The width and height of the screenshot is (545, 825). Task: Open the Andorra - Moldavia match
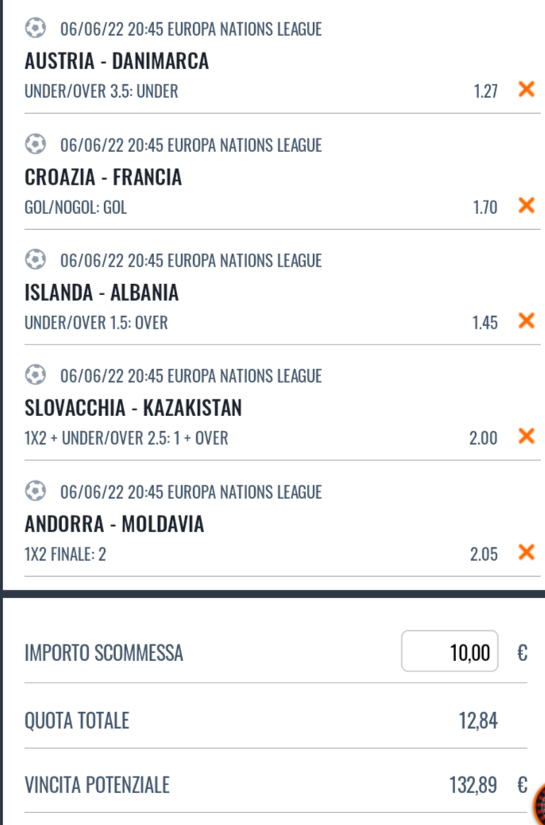coord(114,524)
